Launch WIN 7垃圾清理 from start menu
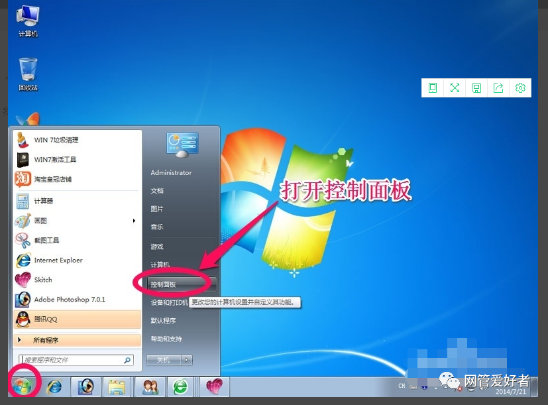 [x=77, y=140]
